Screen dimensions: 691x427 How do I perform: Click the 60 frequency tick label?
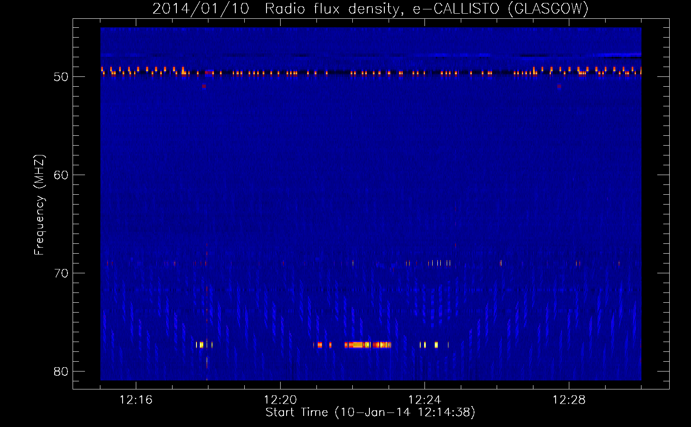pos(61,175)
